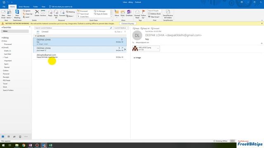Open the dblog4u@gmail.com birthday message
264x148 pixels.
coord(80,56)
